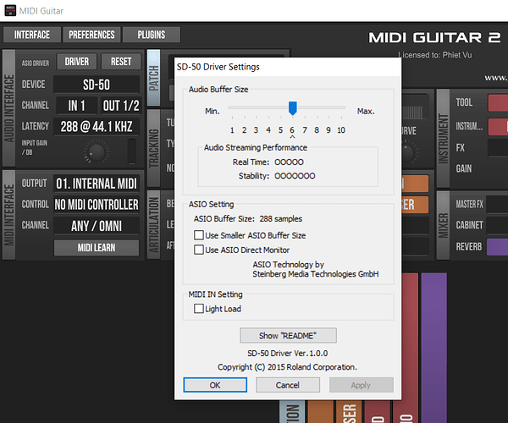Screen dimensions: 508x423
Task: Click the REVERB purple slot in Mixer panel
Action: tap(497, 247)
